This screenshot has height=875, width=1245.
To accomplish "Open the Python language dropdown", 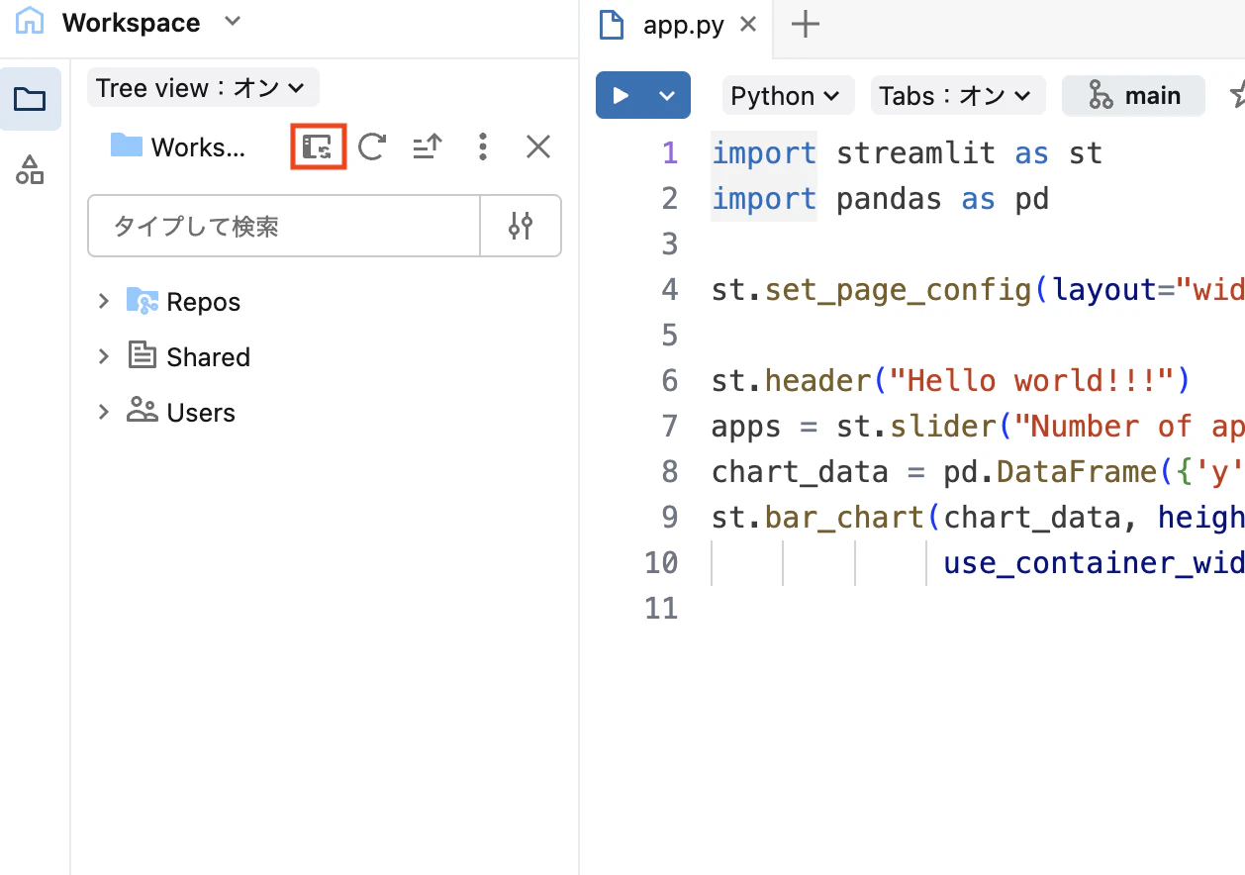I will pos(786,96).
